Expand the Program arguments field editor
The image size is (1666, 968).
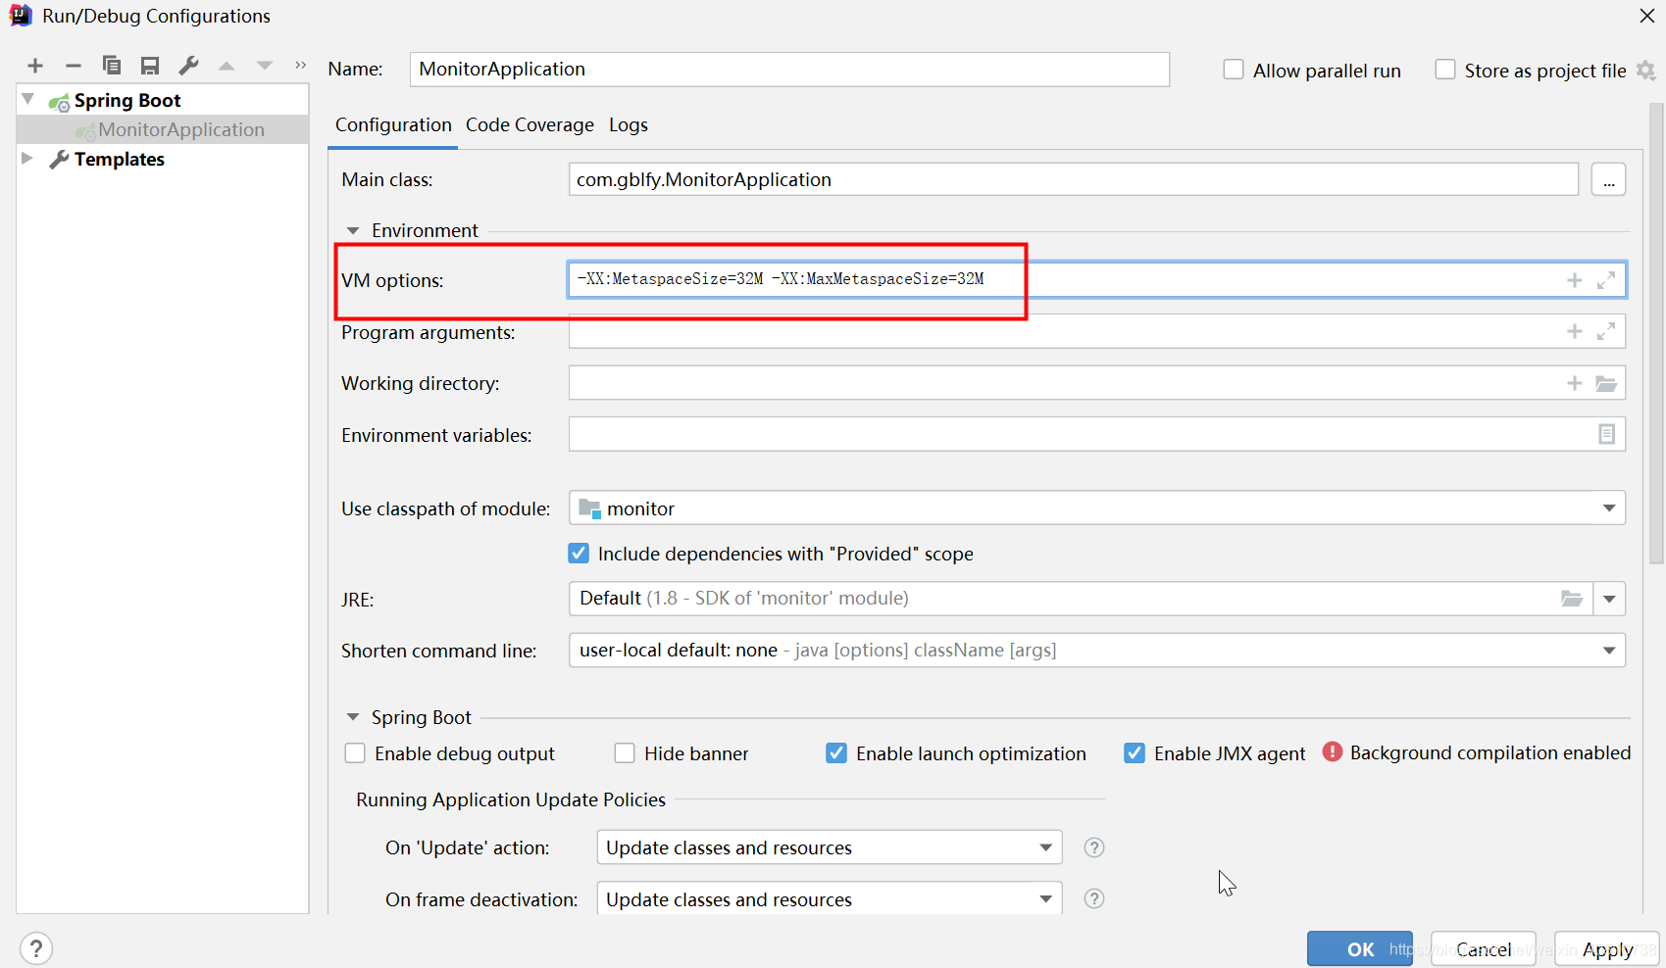(x=1606, y=331)
